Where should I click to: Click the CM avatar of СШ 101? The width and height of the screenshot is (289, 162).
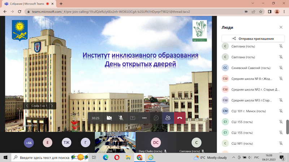point(225,111)
